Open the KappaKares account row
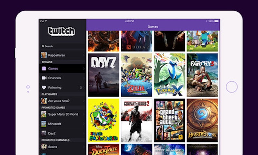The height and width of the screenshot is (155, 258). click(x=63, y=55)
